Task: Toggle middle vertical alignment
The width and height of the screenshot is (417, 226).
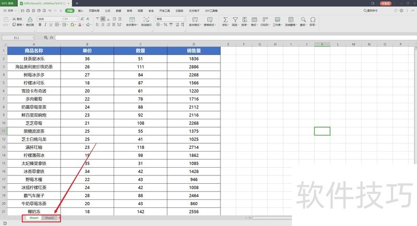Action: pyautogui.click(x=103, y=19)
